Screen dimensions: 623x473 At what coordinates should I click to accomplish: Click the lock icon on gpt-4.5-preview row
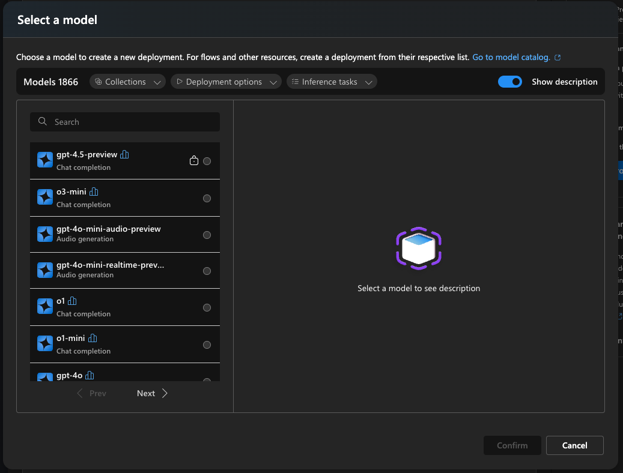coord(194,160)
